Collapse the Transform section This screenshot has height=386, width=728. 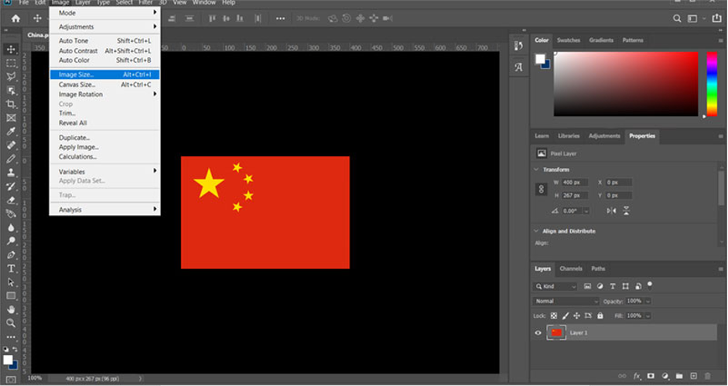(537, 169)
